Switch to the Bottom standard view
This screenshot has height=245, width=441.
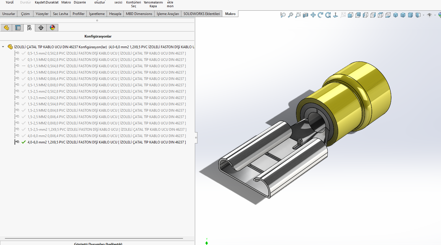[388, 15]
